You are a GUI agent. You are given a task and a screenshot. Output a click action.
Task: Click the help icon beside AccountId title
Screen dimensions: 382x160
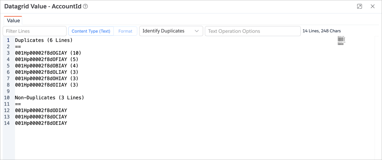click(85, 6)
